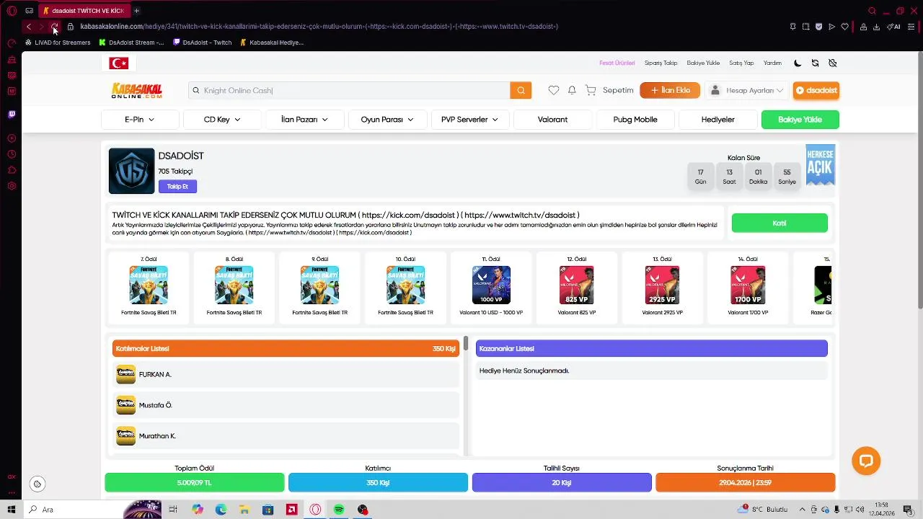Image resolution: width=923 pixels, height=519 pixels.
Task: Open Fırsat Ürünleri link
Action: coord(617,63)
